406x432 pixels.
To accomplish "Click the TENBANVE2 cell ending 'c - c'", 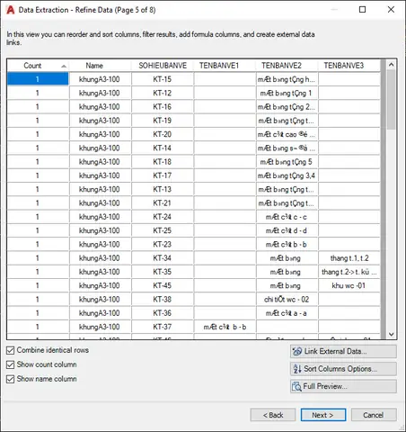I will click(287, 217).
